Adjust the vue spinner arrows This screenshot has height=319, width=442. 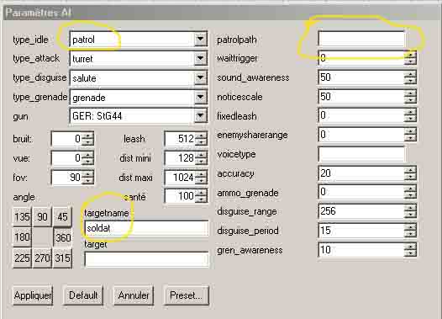[x=88, y=157]
